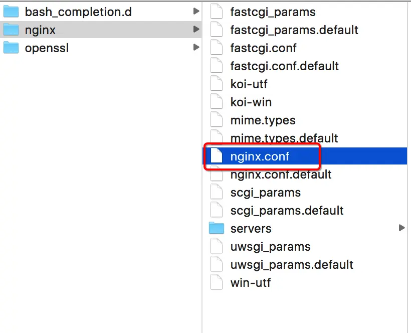Image resolution: width=411 pixels, height=333 pixels.
Task: Select the fastcgi.conf.default file name
Action: (x=284, y=66)
